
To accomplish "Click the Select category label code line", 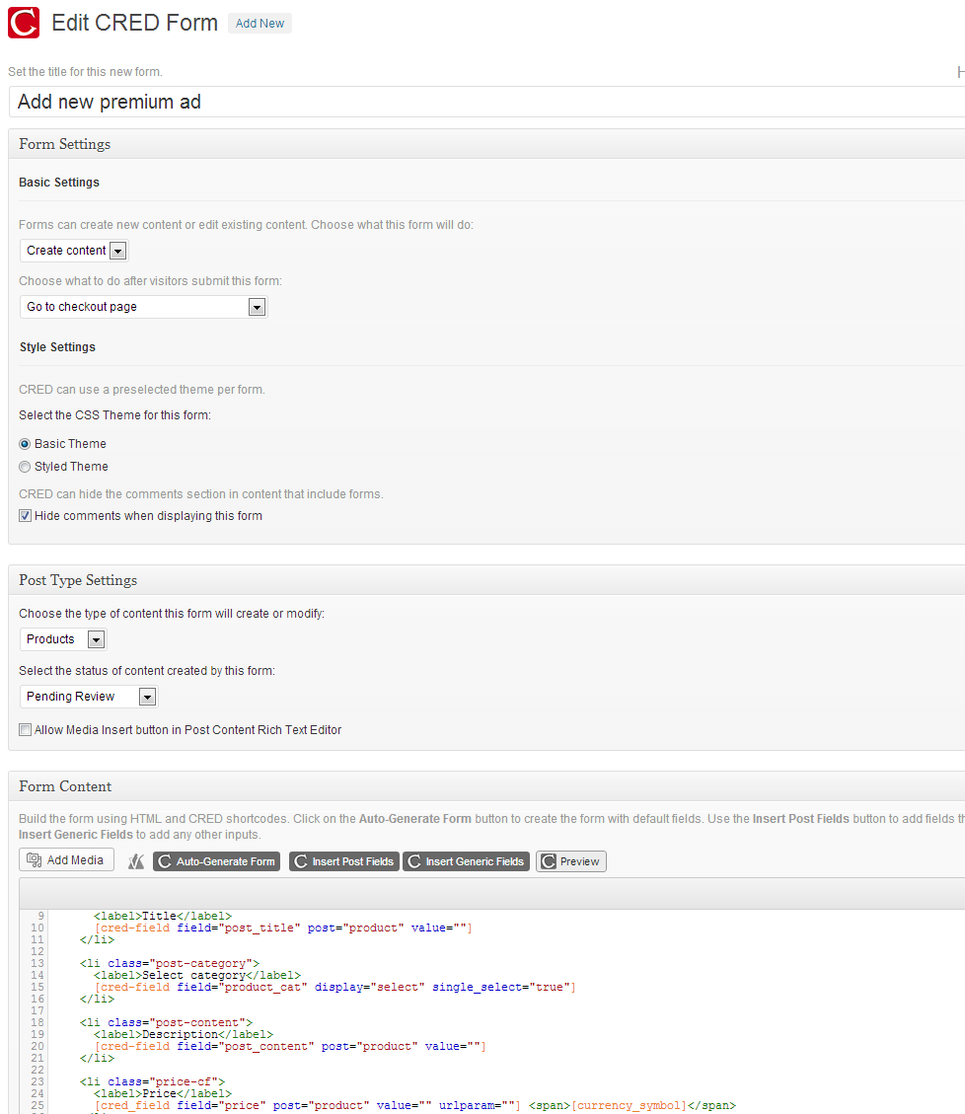I will 197,975.
